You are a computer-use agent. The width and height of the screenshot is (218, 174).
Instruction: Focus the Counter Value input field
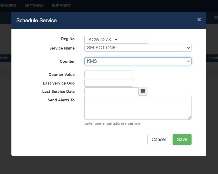[x=108, y=74]
